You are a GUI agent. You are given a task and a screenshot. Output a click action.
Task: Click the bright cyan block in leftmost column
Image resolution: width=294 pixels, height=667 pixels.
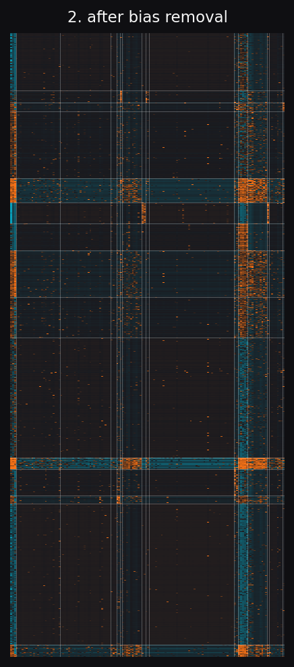coord(13,213)
